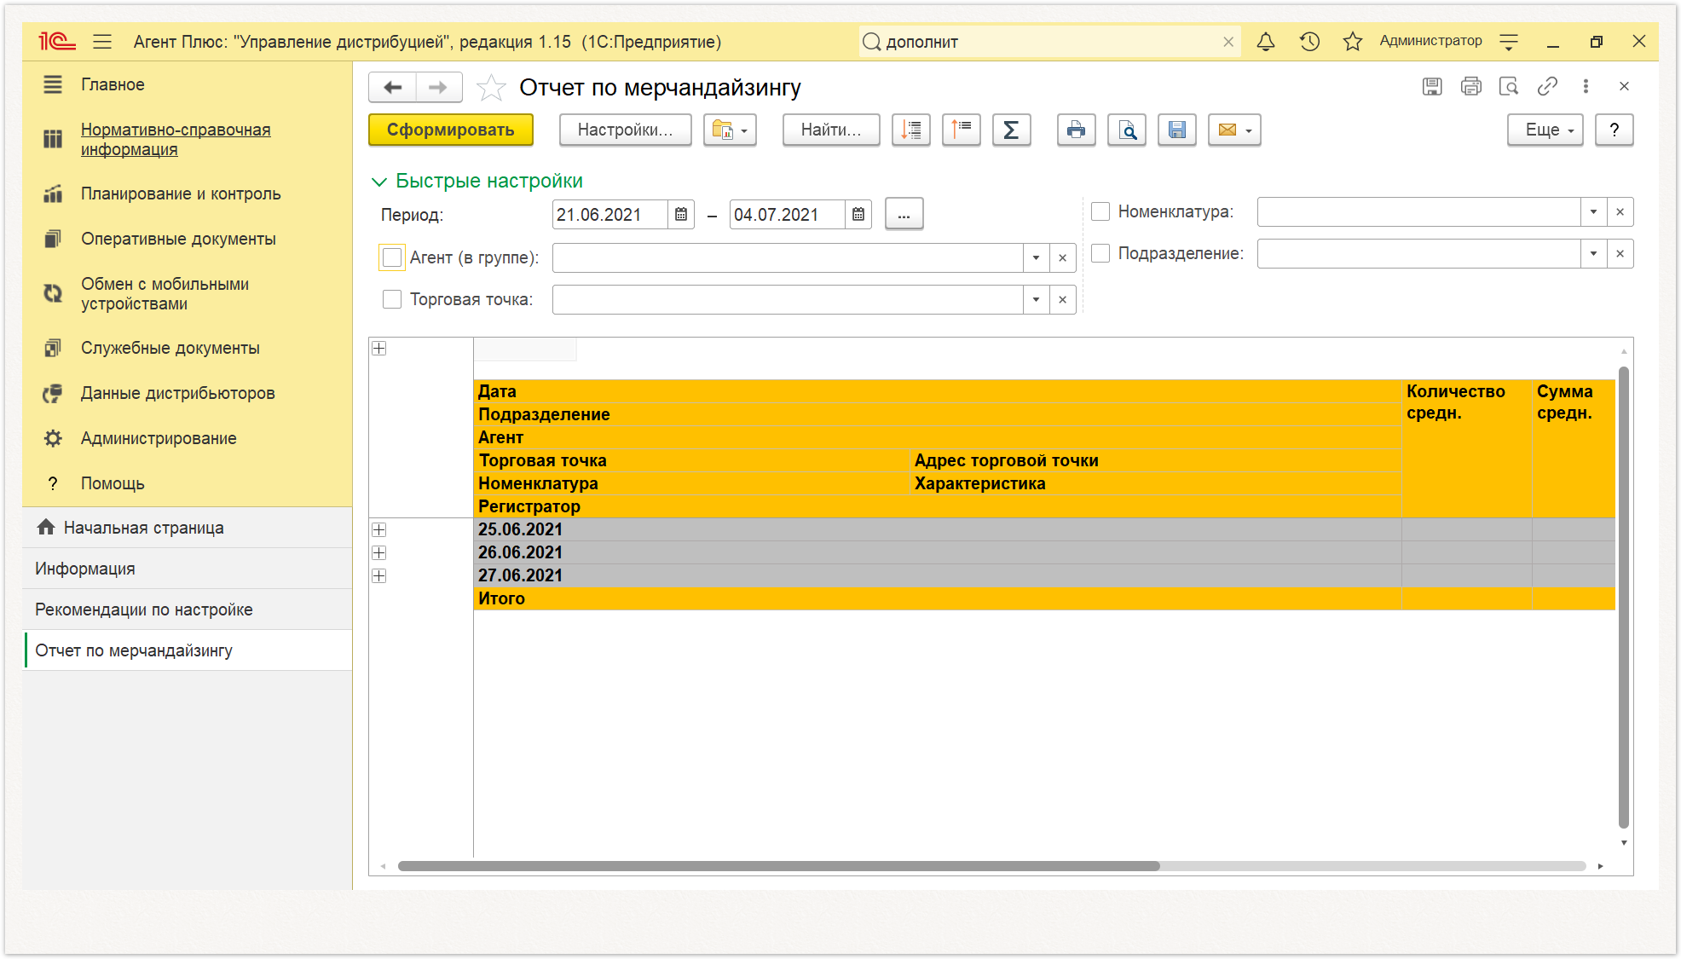Image resolution: width=1681 pixels, height=959 pixels.
Task: Open the Подразделение dropdown list
Action: coord(1593,253)
